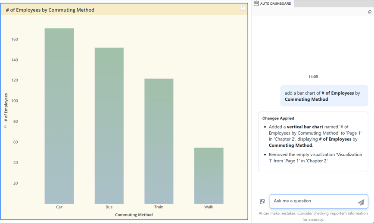374x223 pixels.
Task: Select the Bus bar in the chart
Action: 109,126
